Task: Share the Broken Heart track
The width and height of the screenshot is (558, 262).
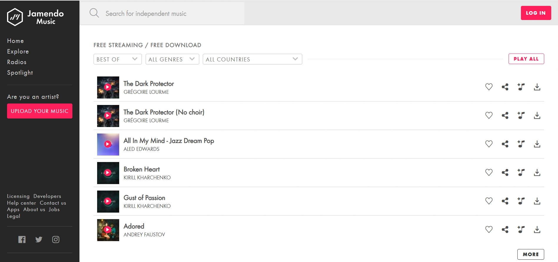Action: pyautogui.click(x=505, y=173)
